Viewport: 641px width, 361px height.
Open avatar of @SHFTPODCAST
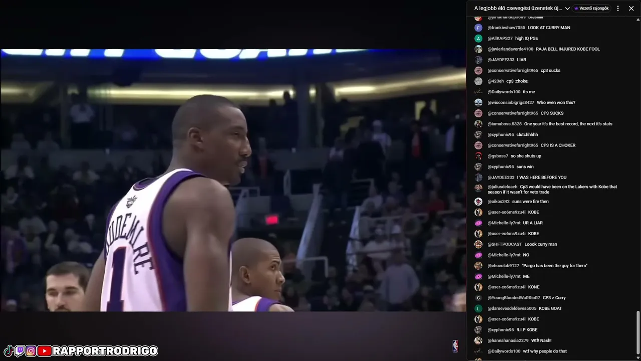coord(478,244)
